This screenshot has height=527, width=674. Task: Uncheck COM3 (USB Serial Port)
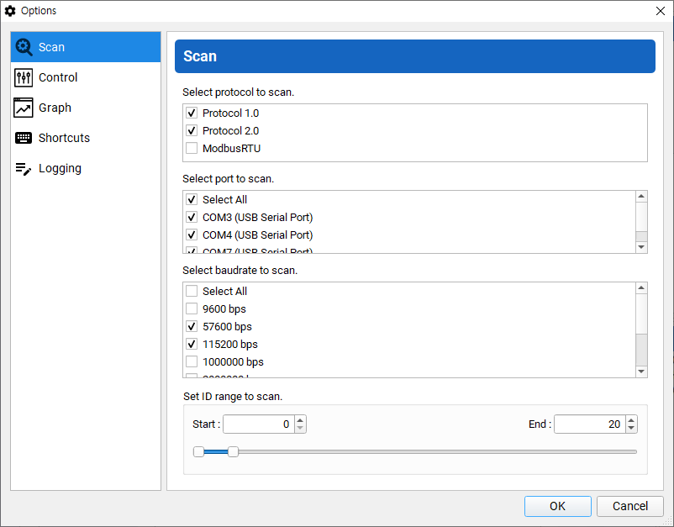192,217
